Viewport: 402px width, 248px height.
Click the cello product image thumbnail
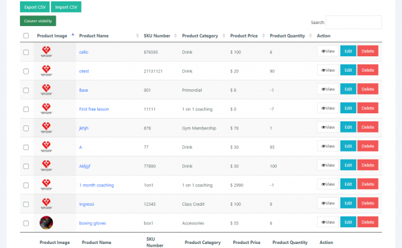(x=46, y=52)
